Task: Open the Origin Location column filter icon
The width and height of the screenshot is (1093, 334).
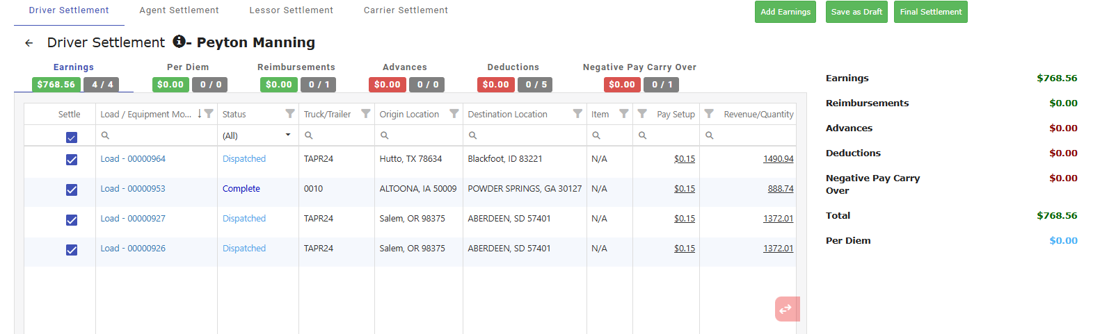Action: pyautogui.click(x=454, y=114)
